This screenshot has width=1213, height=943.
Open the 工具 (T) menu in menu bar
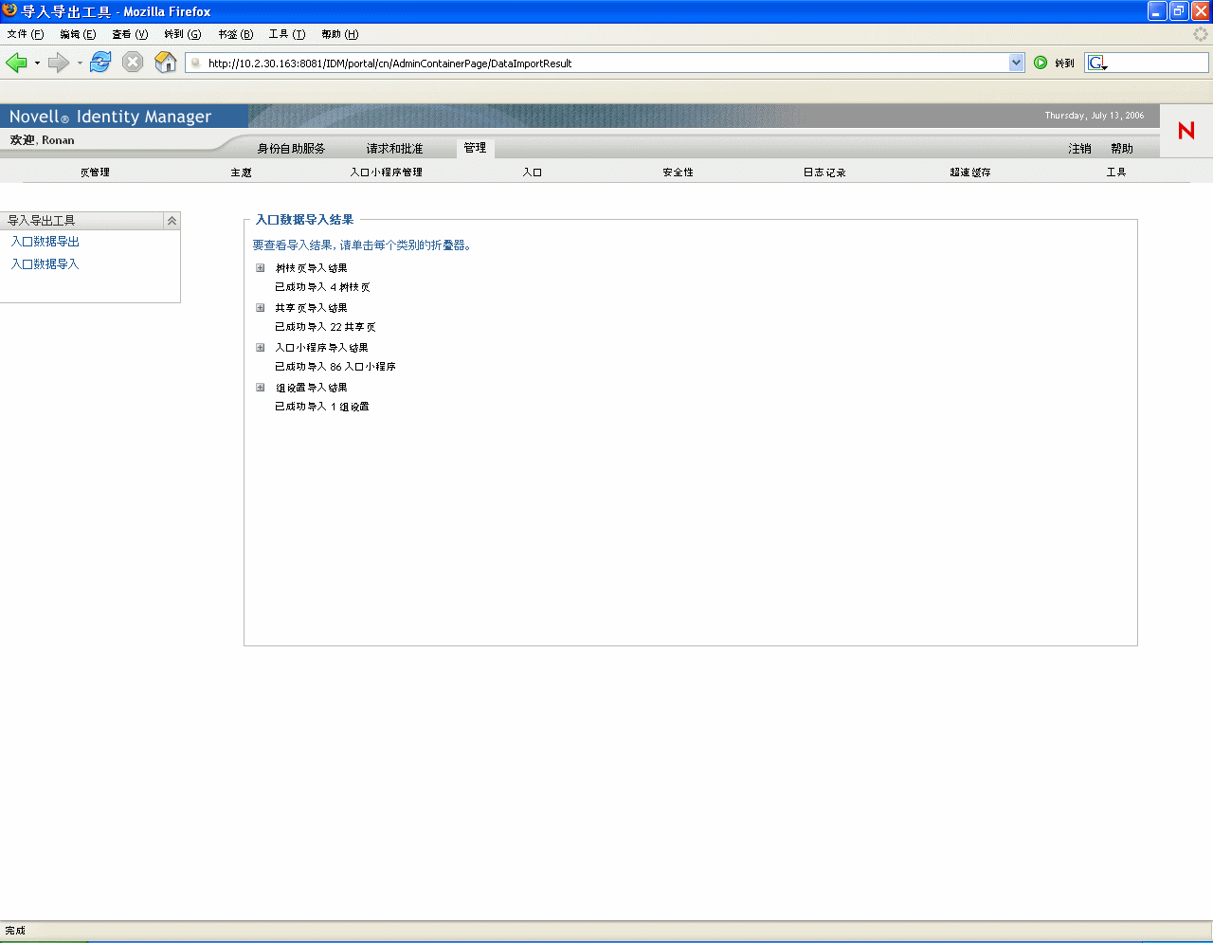tap(287, 34)
